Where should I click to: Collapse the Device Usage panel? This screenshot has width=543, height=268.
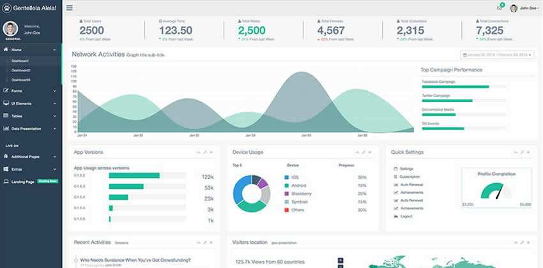pos(356,153)
